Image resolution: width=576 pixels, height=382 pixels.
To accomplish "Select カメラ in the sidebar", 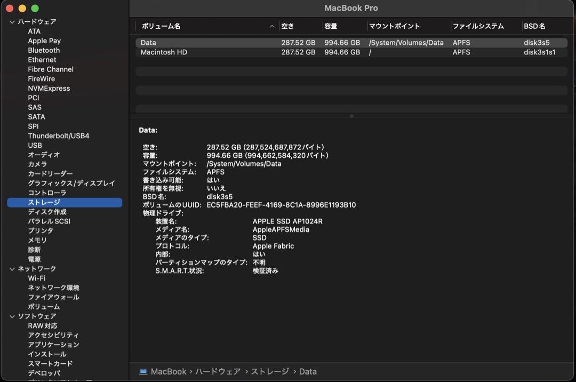I will 37,164.
